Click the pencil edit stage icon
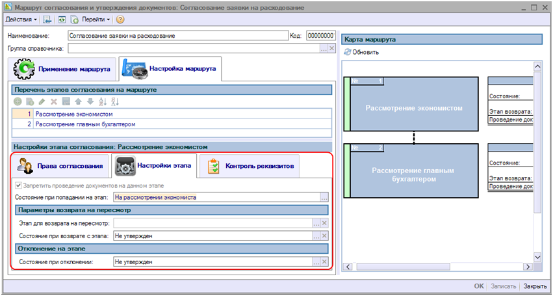The width and height of the screenshot is (553, 296). point(42,101)
